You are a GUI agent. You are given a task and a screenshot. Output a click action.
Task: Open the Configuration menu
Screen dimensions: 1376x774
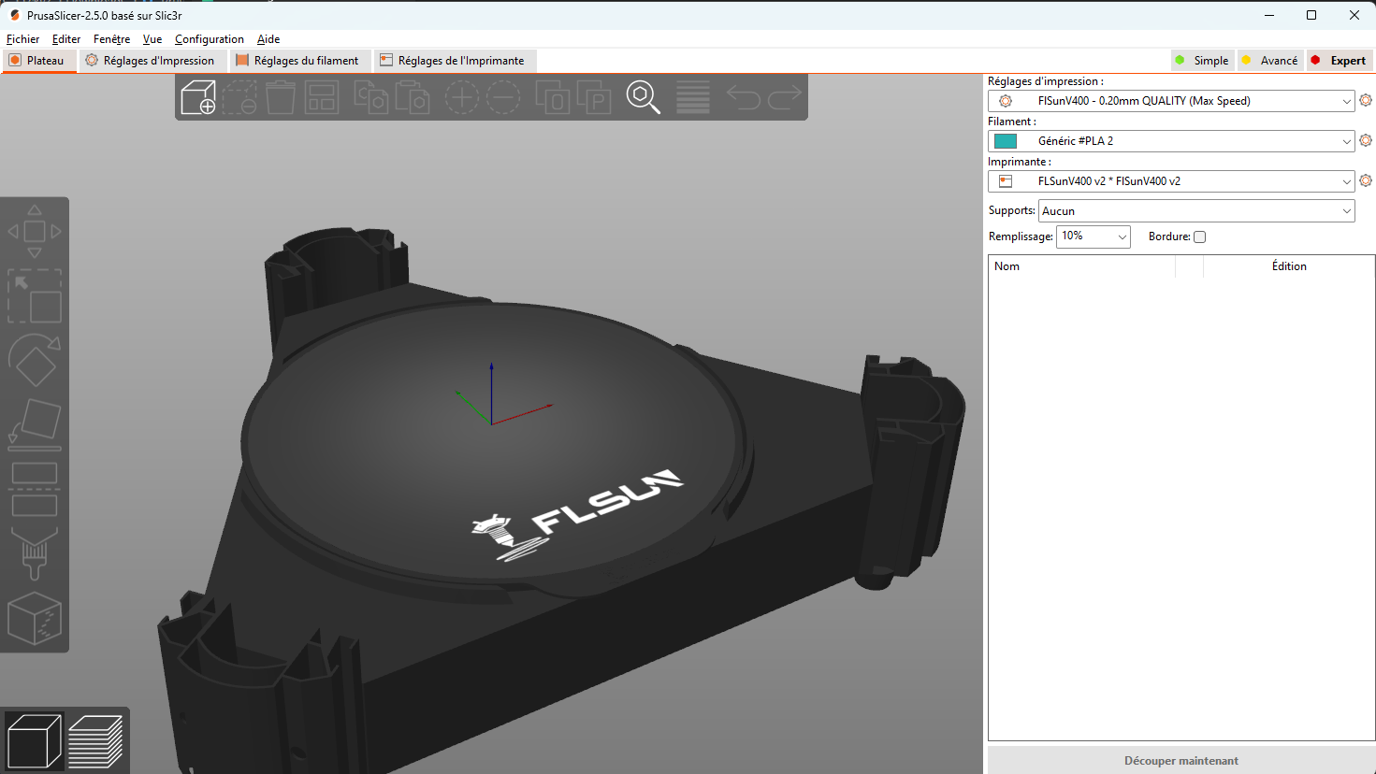coord(210,39)
